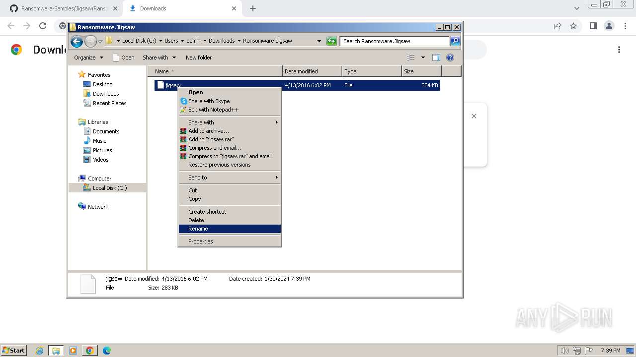The width and height of the screenshot is (636, 357).
Task: Open recent pages dropdown beside nav arrows
Action: coord(100,41)
